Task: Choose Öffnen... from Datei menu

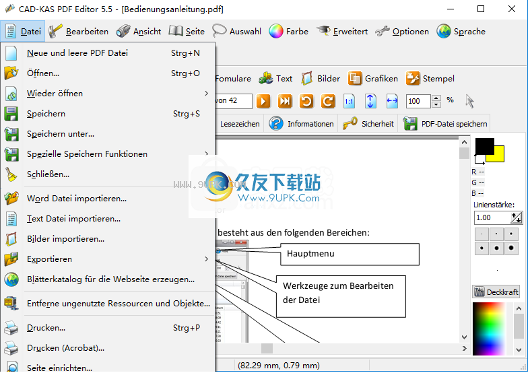Action: pos(108,73)
